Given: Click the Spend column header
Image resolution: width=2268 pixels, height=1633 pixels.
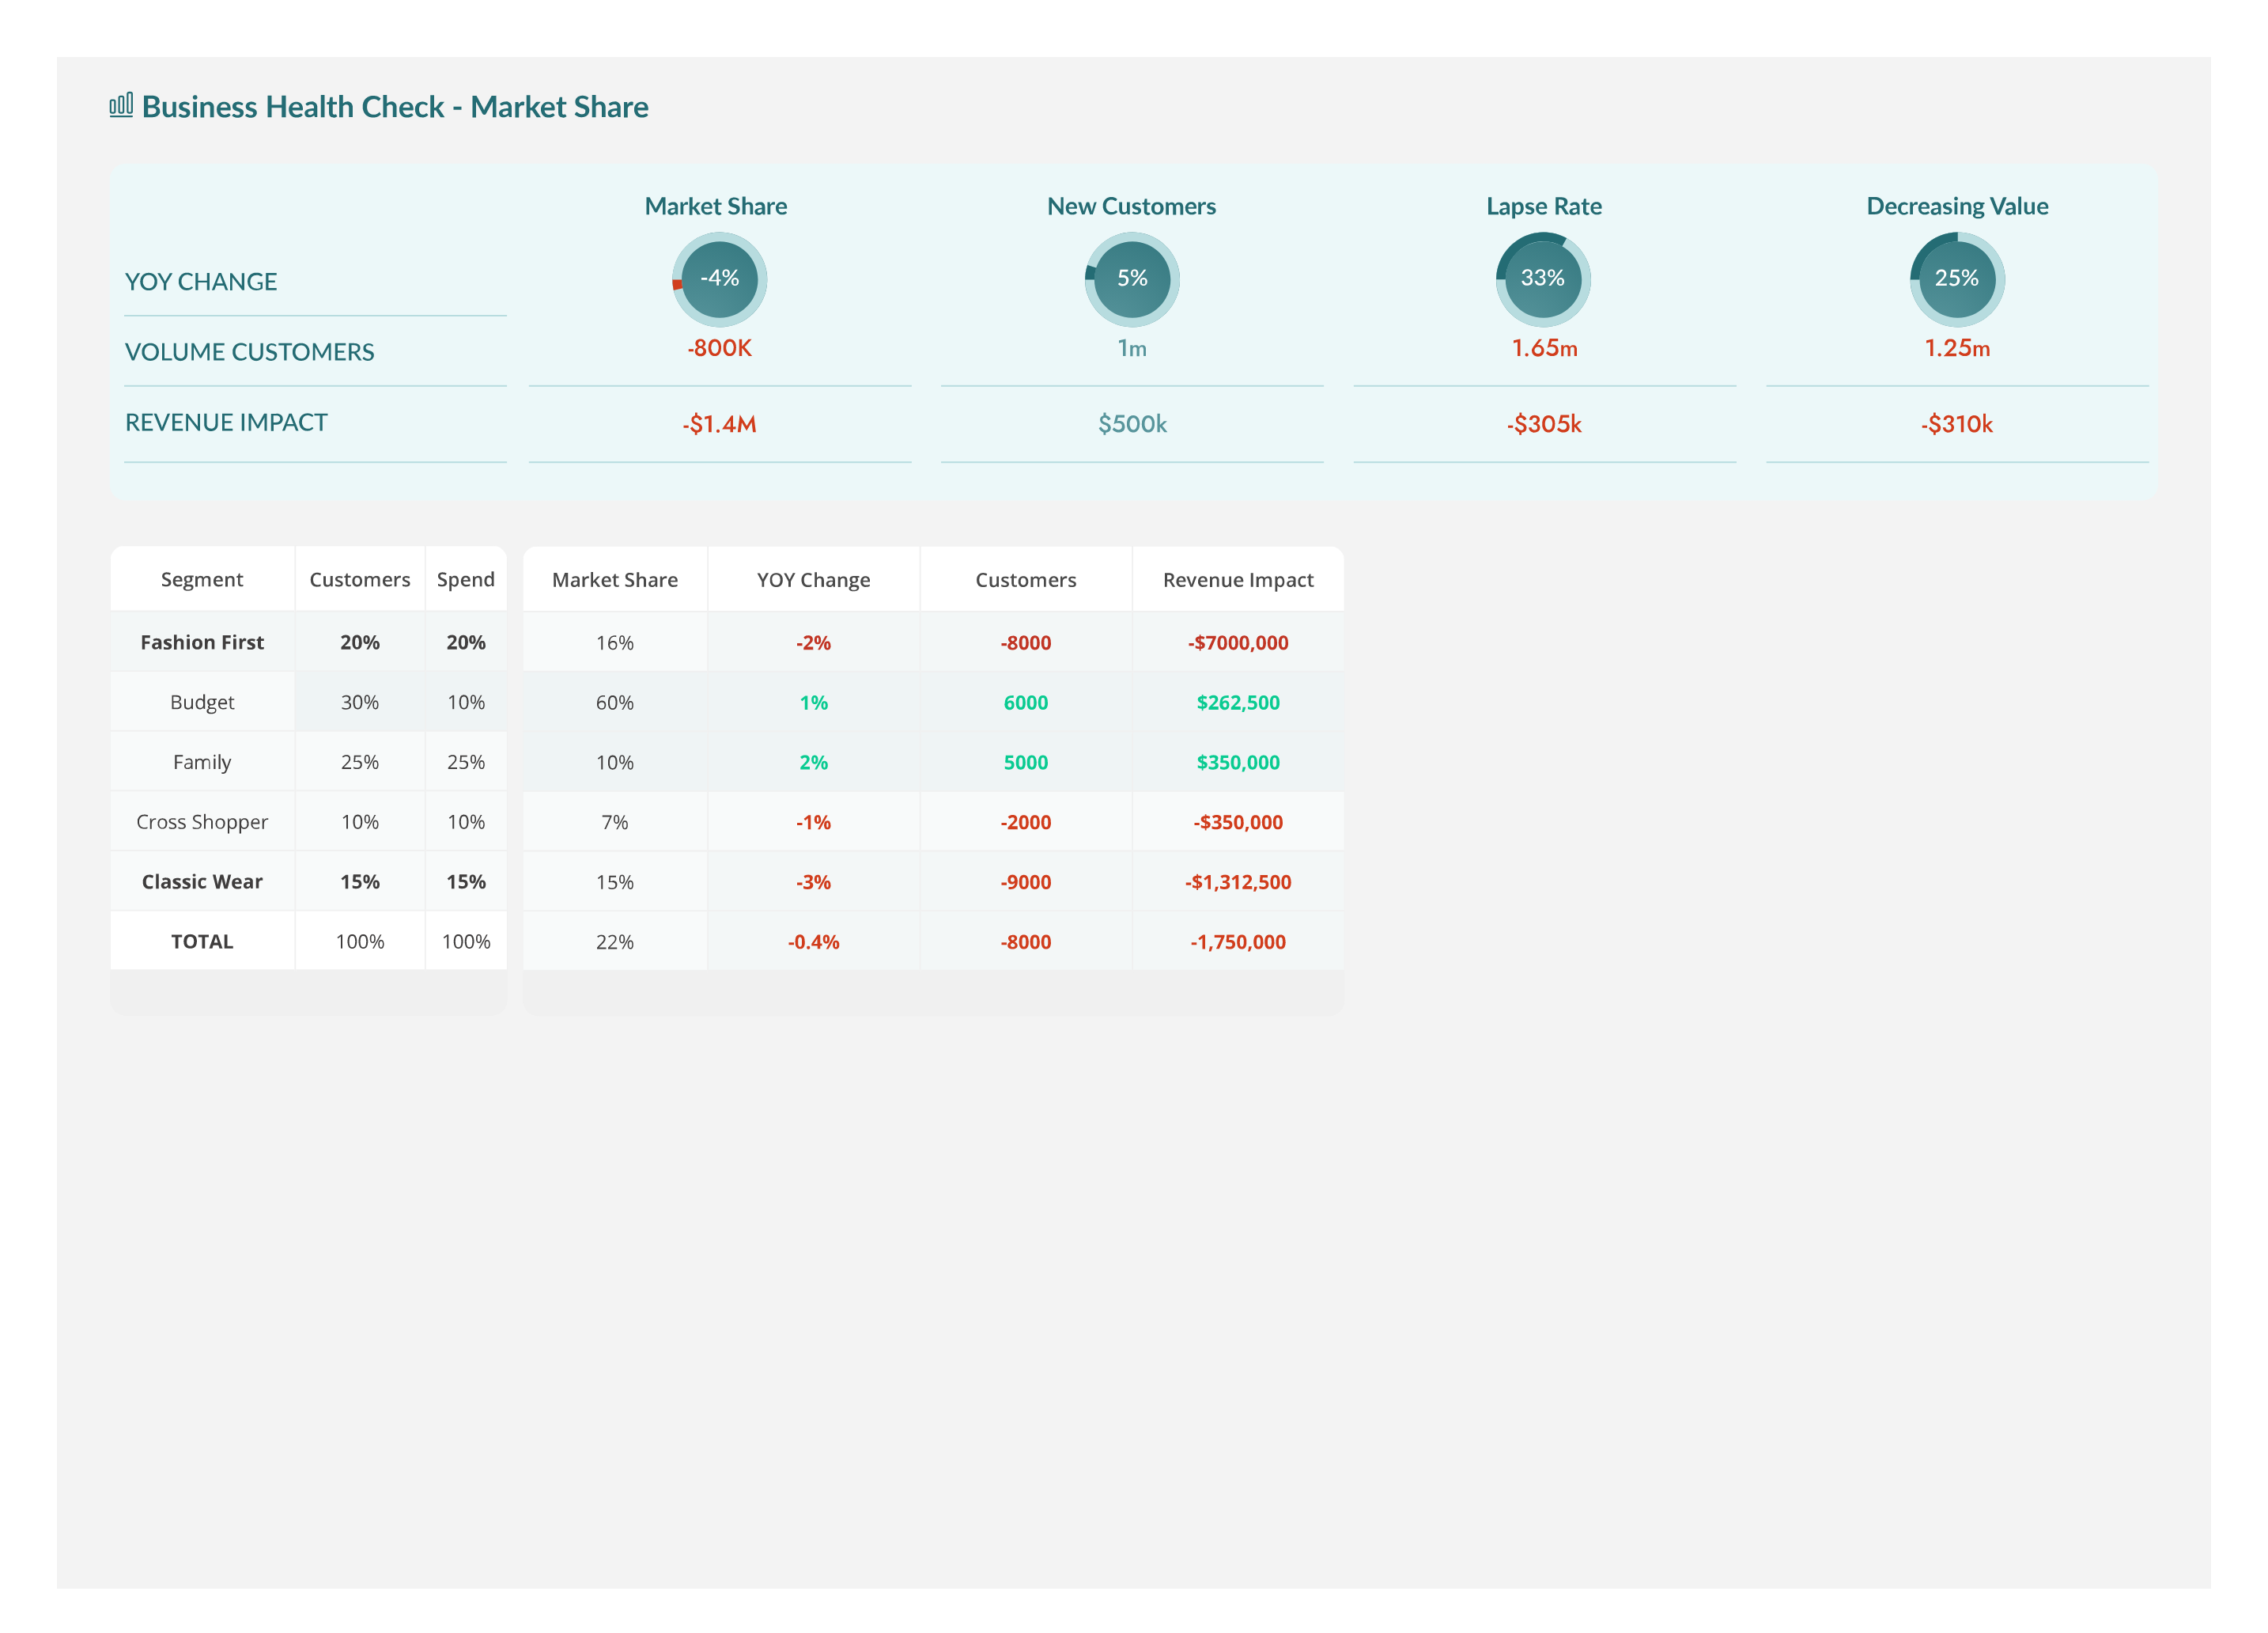Looking at the screenshot, I should 465,579.
